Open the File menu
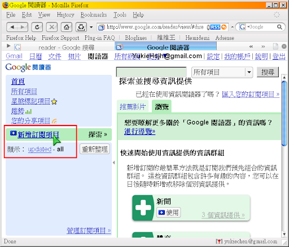Image resolution: width=289 pixels, height=247 pixels. pyautogui.click(x=11, y=15)
